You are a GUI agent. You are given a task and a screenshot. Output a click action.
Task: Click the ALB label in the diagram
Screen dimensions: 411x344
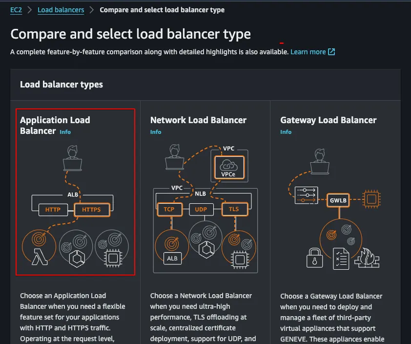click(x=73, y=194)
